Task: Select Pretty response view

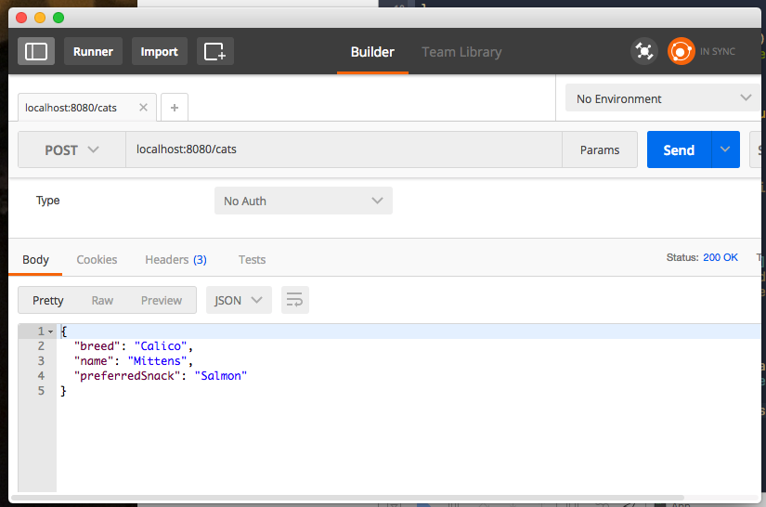Action: tap(48, 300)
